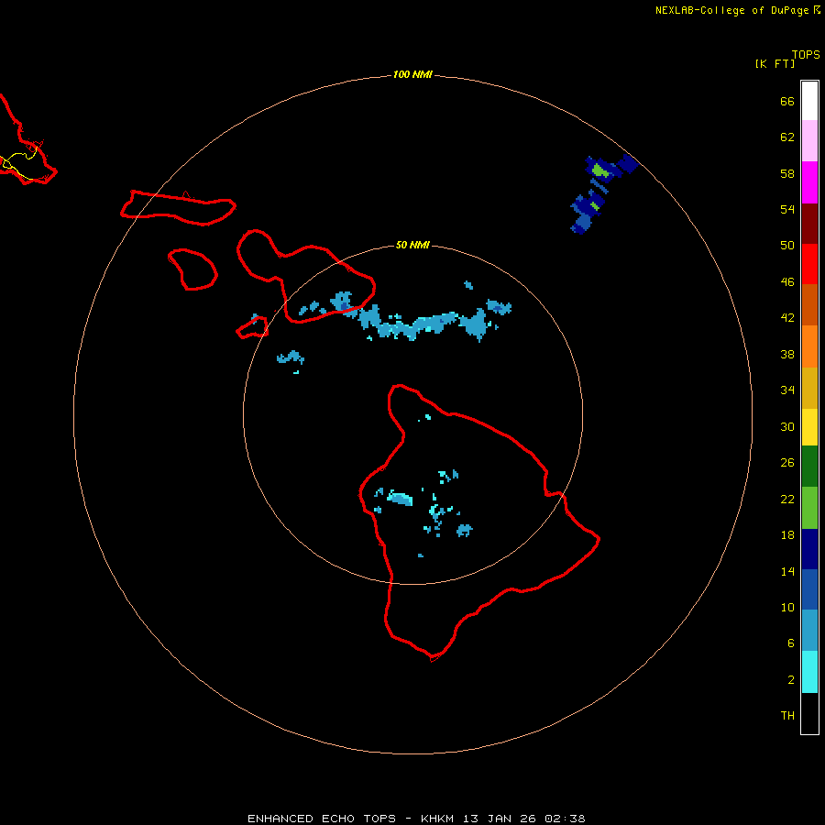Click legend value "10"
The image size is (825, 825).
(787, 607)
